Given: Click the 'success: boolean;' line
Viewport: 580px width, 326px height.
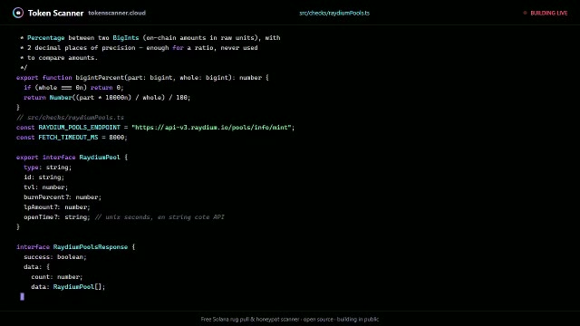Looking at the screenshot, I should click(x=55, y=257).
